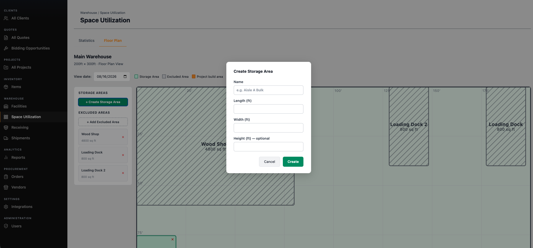Click the All Quotes document icon
This screenshot has height=248, width=533.
click(6, 38)
